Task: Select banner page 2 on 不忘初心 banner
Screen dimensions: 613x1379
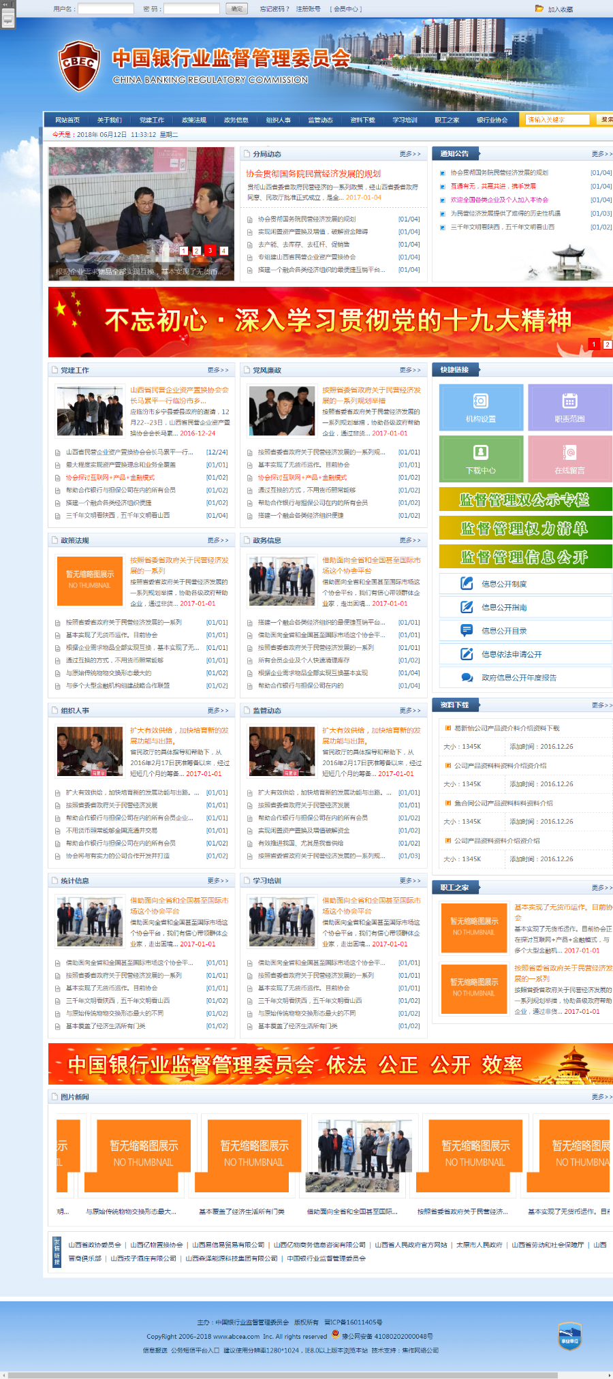Action: point(608,344)
